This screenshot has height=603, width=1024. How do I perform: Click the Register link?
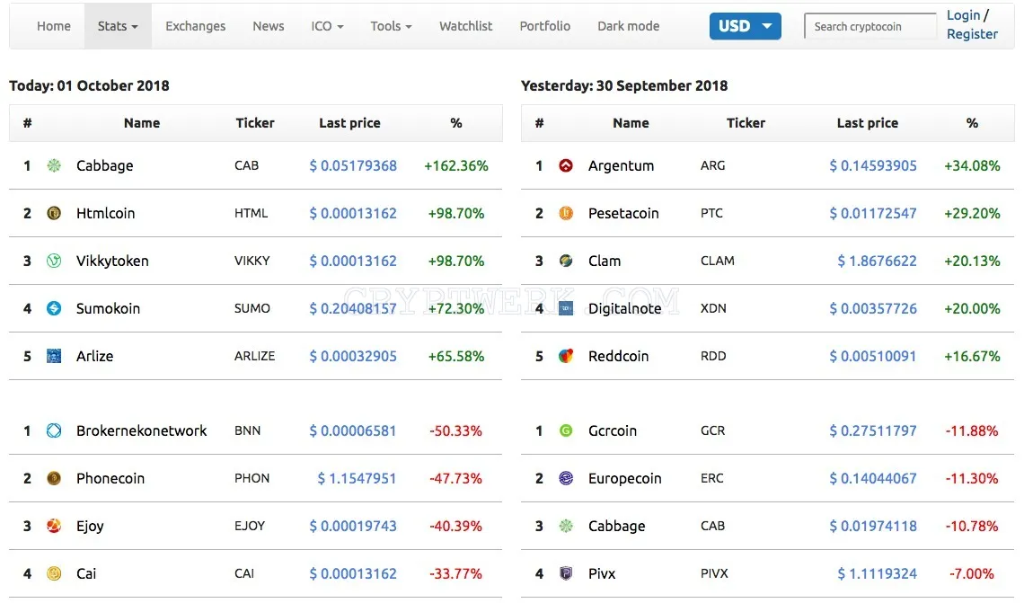point(973,34)
